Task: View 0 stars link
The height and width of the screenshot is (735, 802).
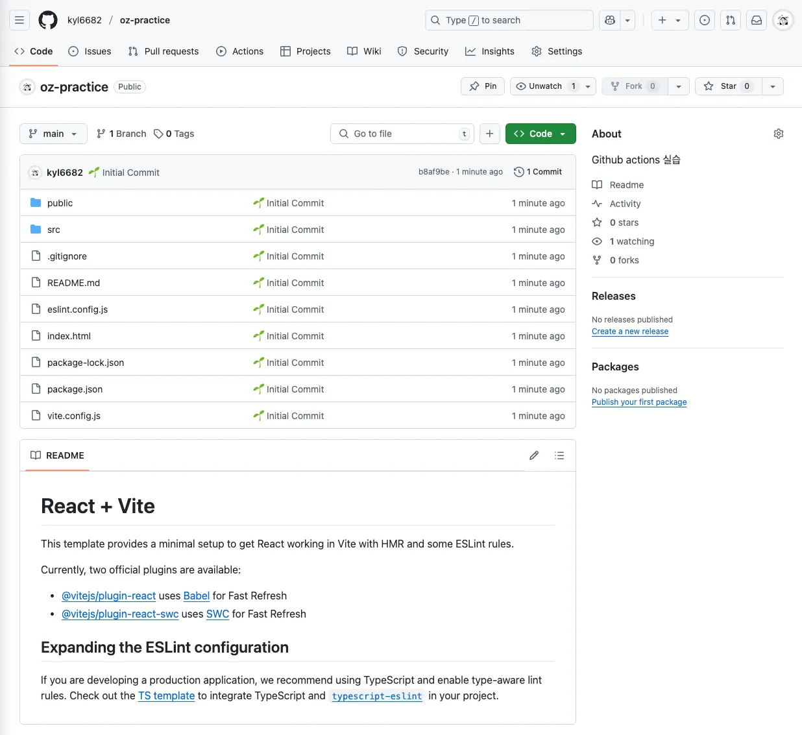Action: click(x=624, y=223)
